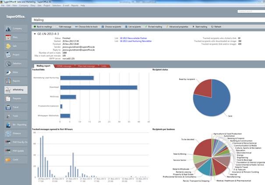Viewport: 265px width, 185px height.
Task: Click Choose links to track
Action: pyautogui.click(x=86, y=27)
